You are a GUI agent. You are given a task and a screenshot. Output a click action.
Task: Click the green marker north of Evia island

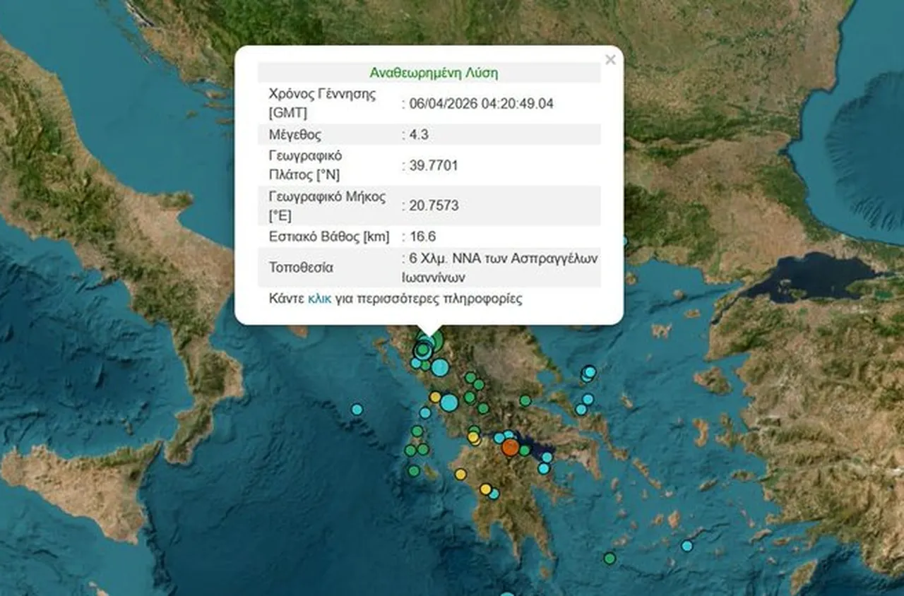coord(525,400)
